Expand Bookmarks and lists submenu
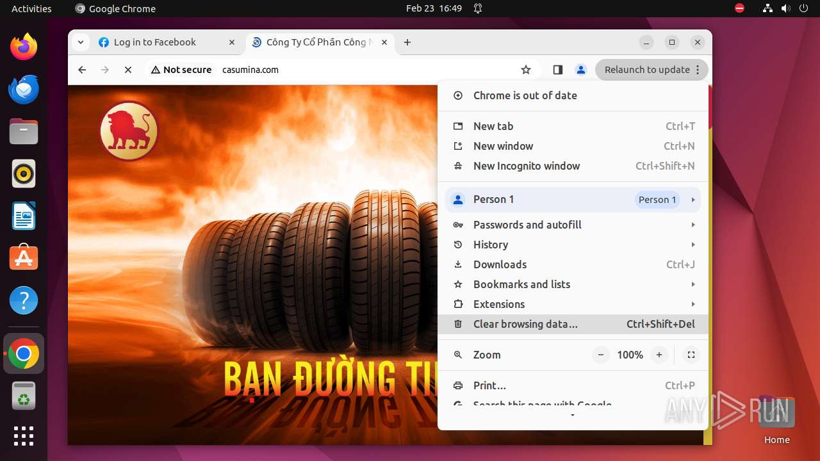 tap(573, 284)
